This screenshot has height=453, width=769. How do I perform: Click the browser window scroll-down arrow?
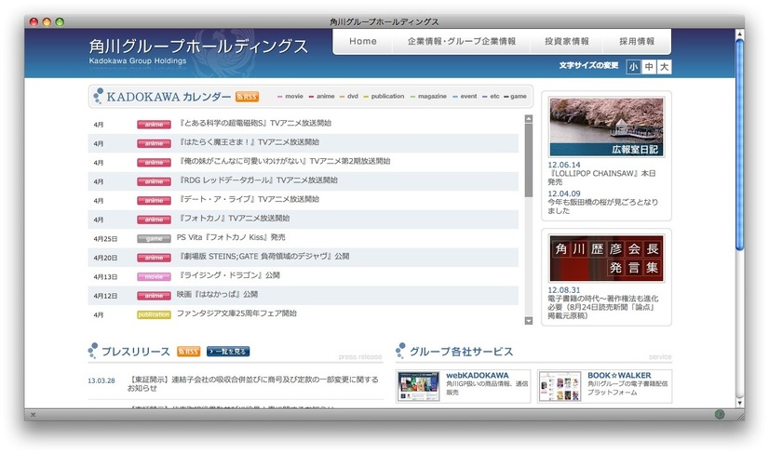click(739, 403)
